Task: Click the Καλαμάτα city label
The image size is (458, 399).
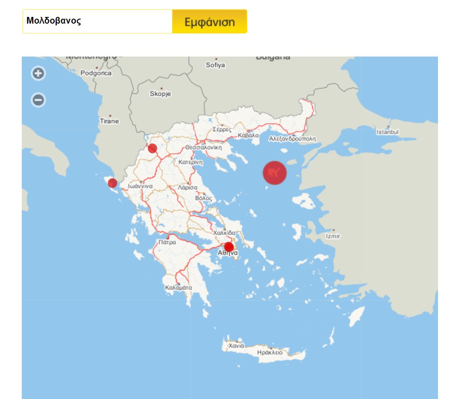Action: click(x=178, y=288)
